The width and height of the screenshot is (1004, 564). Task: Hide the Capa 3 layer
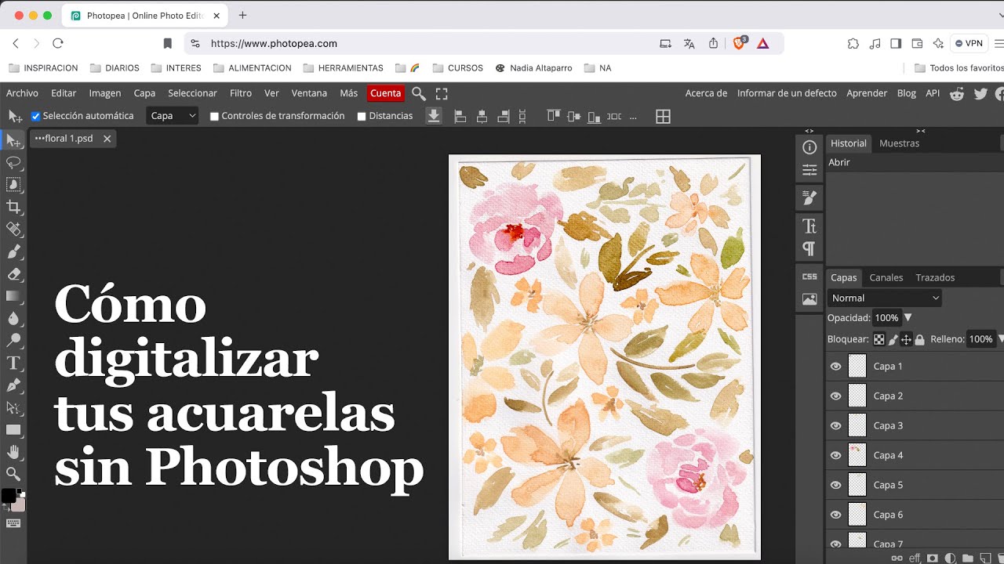pyautogui.click(x=835, y=425)
